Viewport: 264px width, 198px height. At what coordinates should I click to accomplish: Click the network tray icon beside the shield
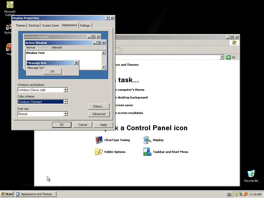click(x=241, y=194)
